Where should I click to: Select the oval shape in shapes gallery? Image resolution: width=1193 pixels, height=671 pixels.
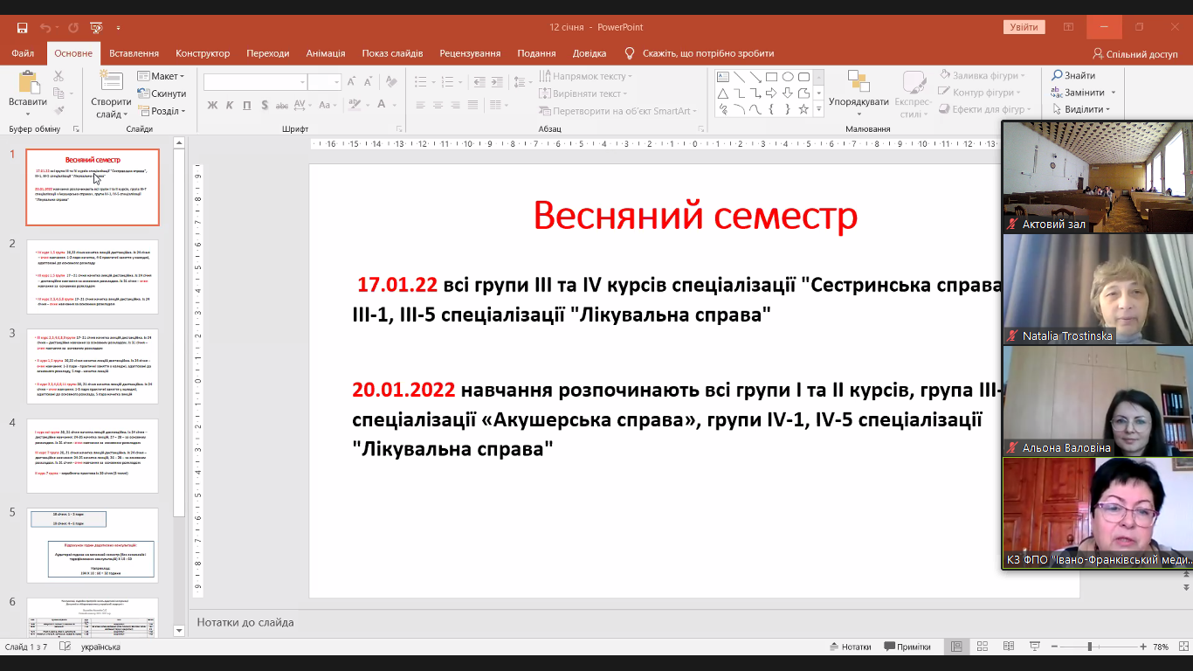click(788, 77)
